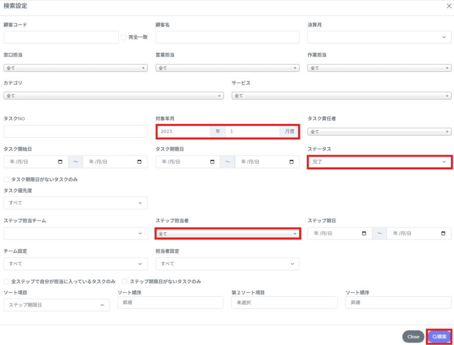Screen dimensions: 454x345
Task: Open calendar icon for step deadline from
Action: (364, 233)
